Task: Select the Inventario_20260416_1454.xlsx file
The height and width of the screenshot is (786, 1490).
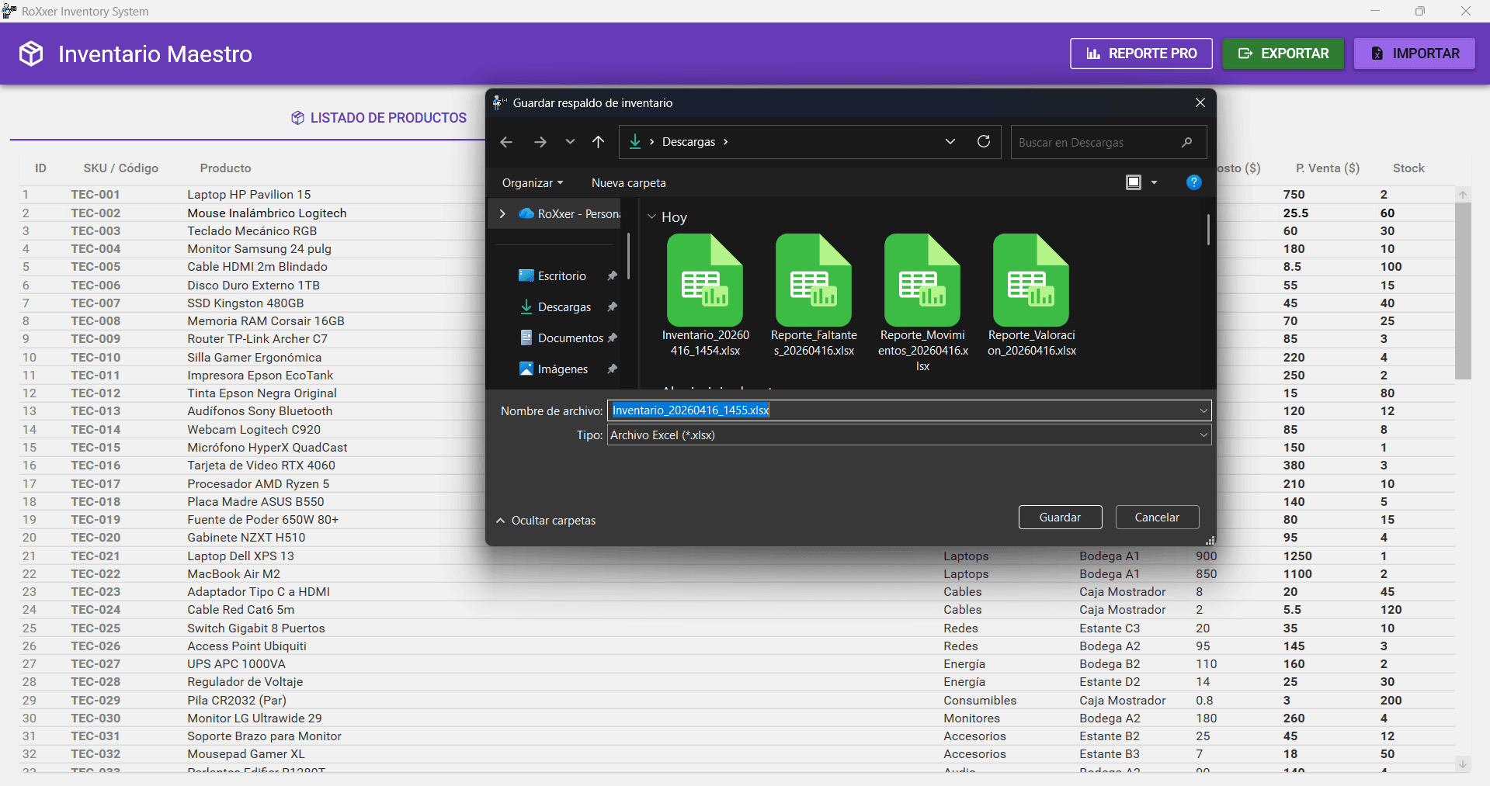Action: coord(705,296)
